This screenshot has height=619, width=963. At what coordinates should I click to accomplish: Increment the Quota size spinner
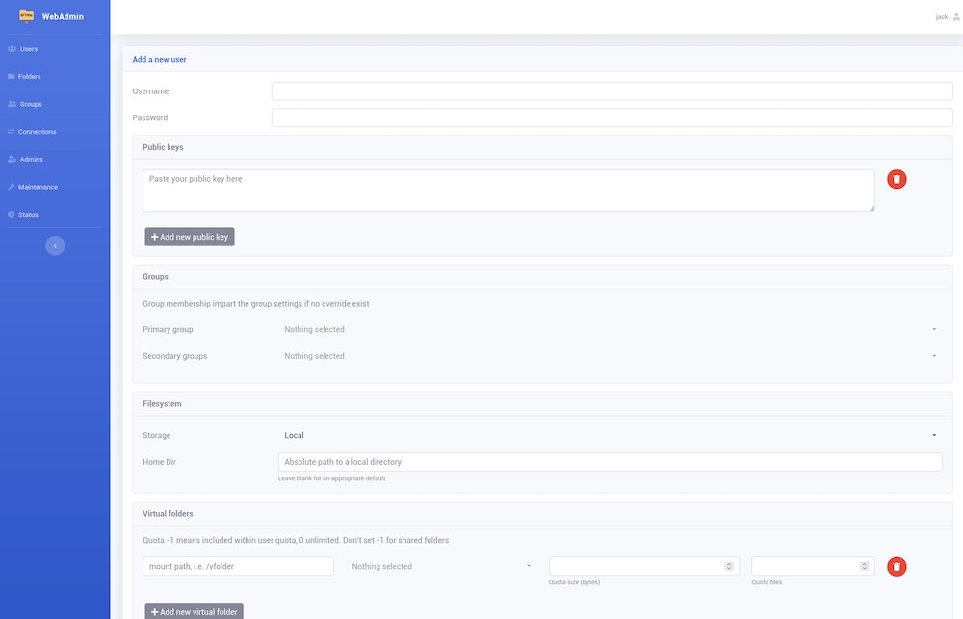(x=727, y=563)
